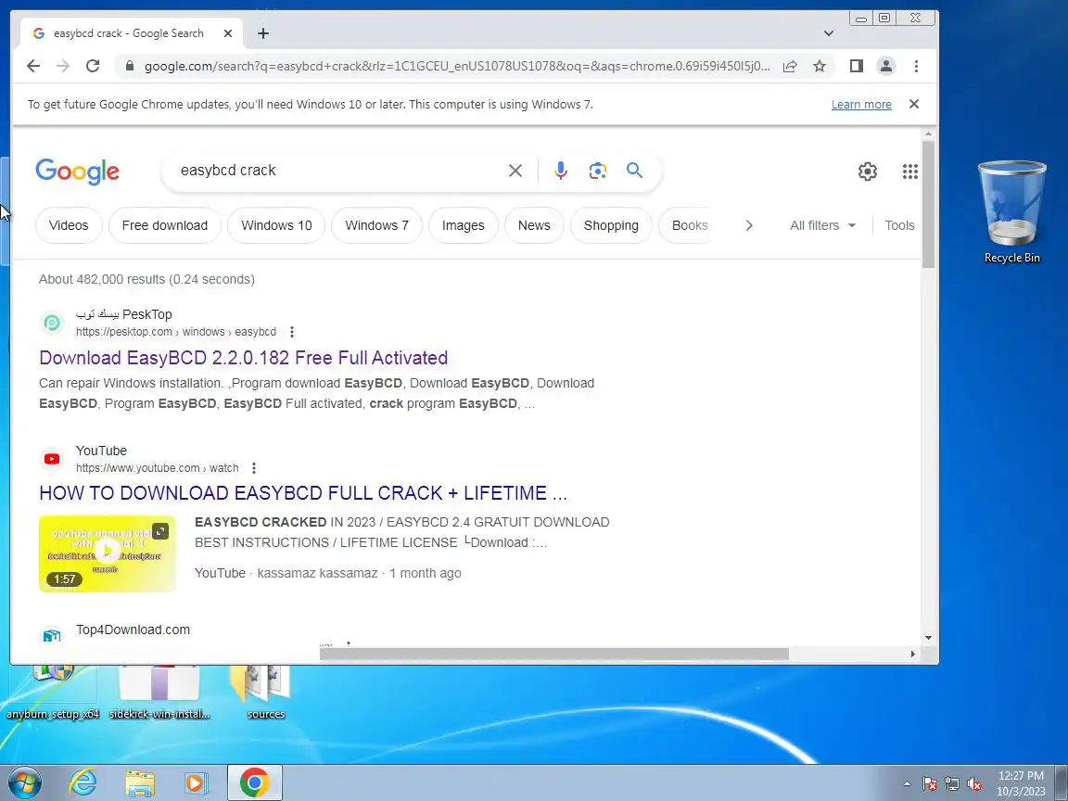
Task: Click the Chrome taskbar button
Action: (x=254, y=782)
